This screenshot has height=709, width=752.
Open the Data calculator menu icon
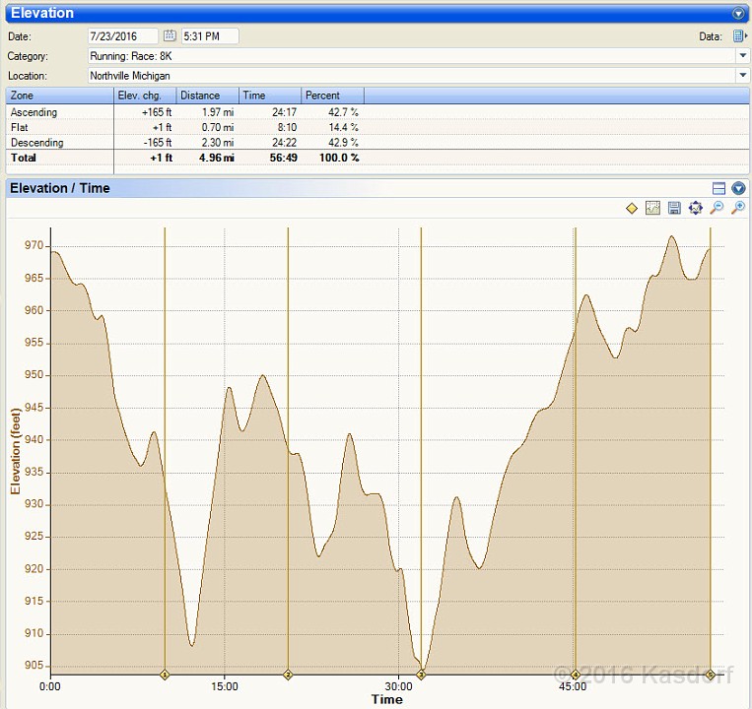coord(739,36)
